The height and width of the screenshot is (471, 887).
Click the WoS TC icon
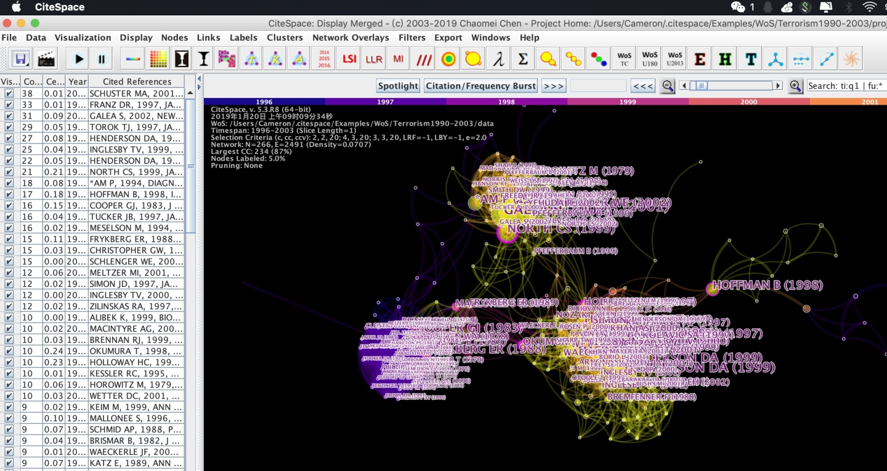pos(624,59)
